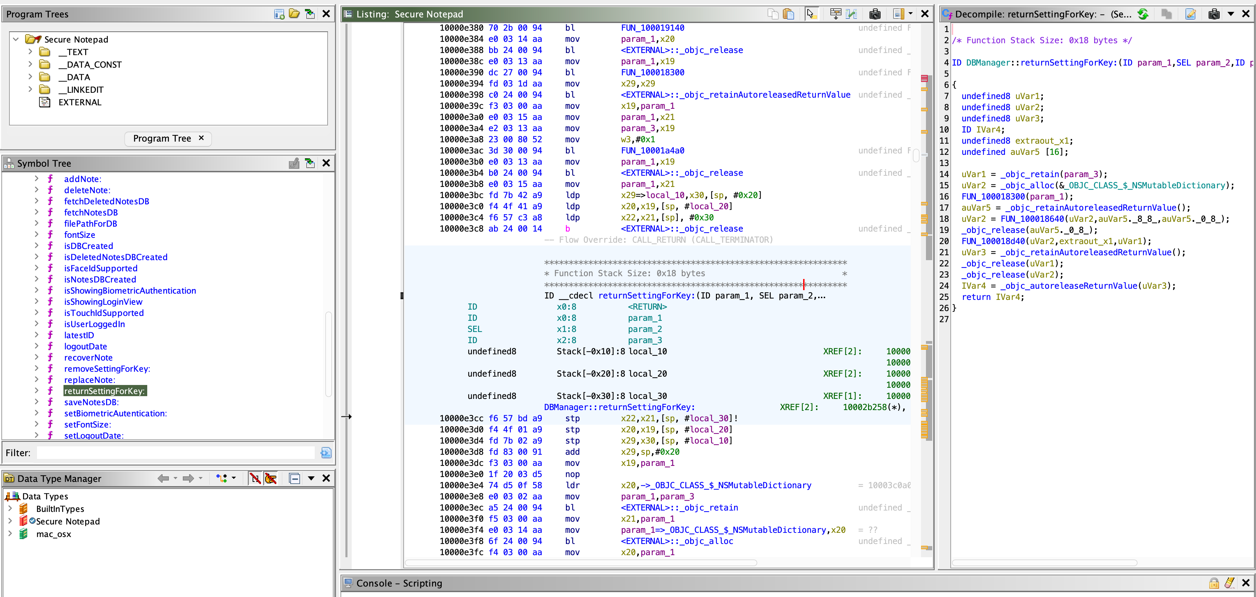Select setBiometricAutentication: in Symbol Tree

[115, 413]
